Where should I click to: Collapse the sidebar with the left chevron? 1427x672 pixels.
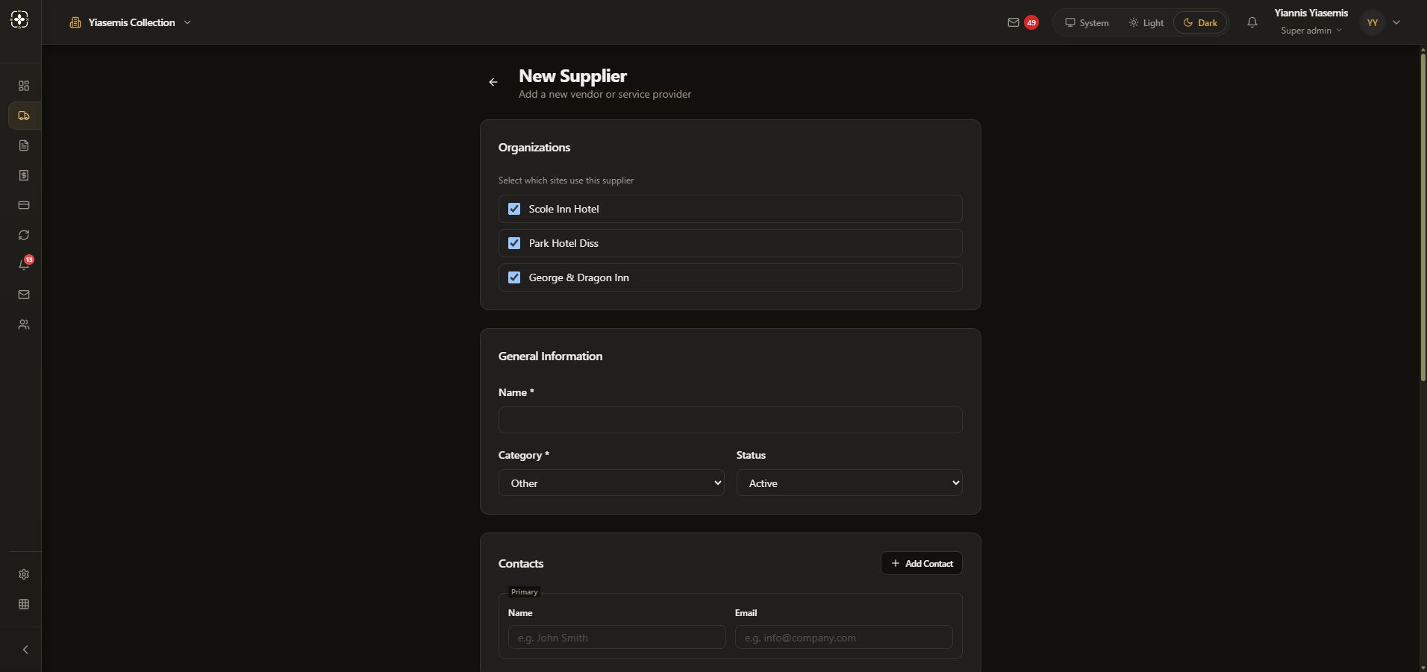click(25, 650)
